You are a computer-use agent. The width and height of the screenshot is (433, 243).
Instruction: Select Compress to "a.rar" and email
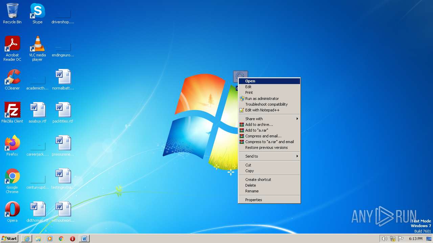click(269, 142)
